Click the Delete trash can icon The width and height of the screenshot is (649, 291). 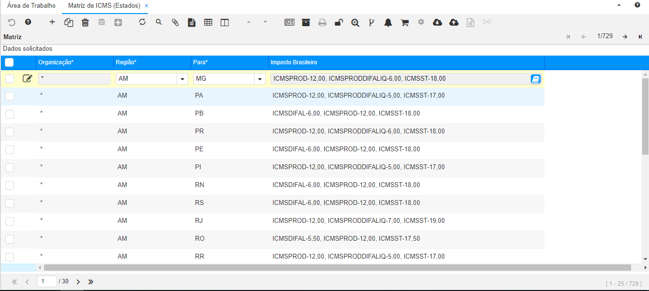85,22
